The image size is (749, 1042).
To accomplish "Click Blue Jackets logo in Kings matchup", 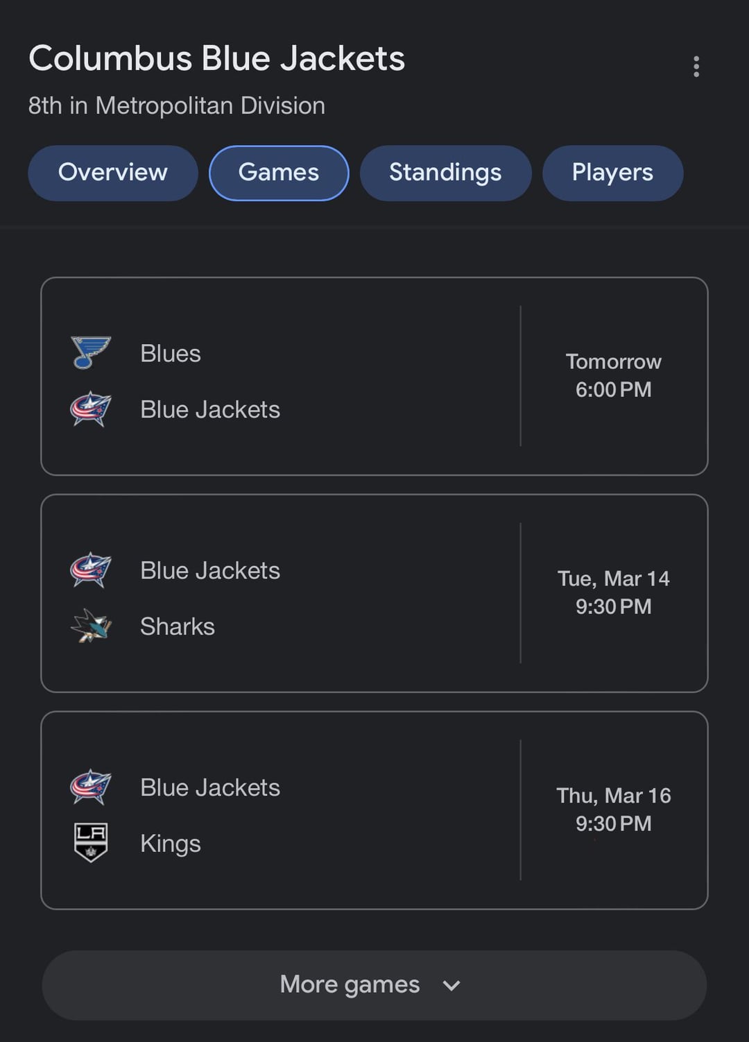I will 91,787.
